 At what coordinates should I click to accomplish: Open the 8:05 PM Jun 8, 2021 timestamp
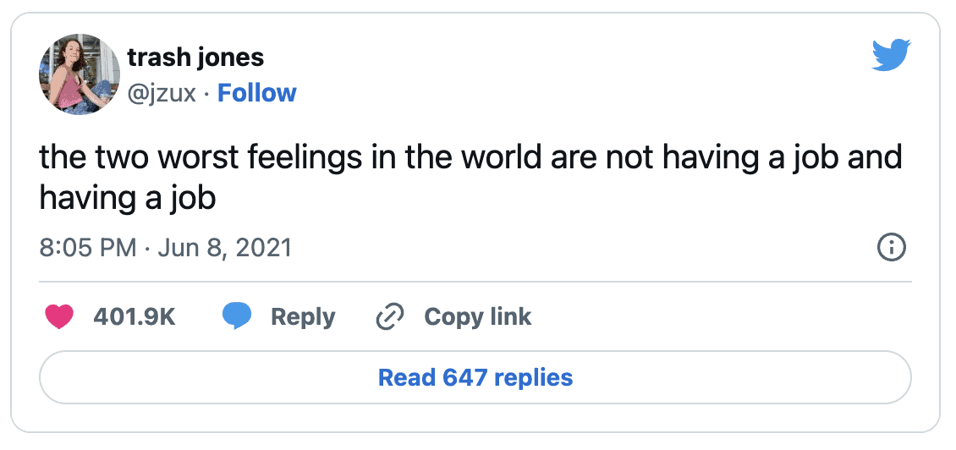(x=165, y=248)
